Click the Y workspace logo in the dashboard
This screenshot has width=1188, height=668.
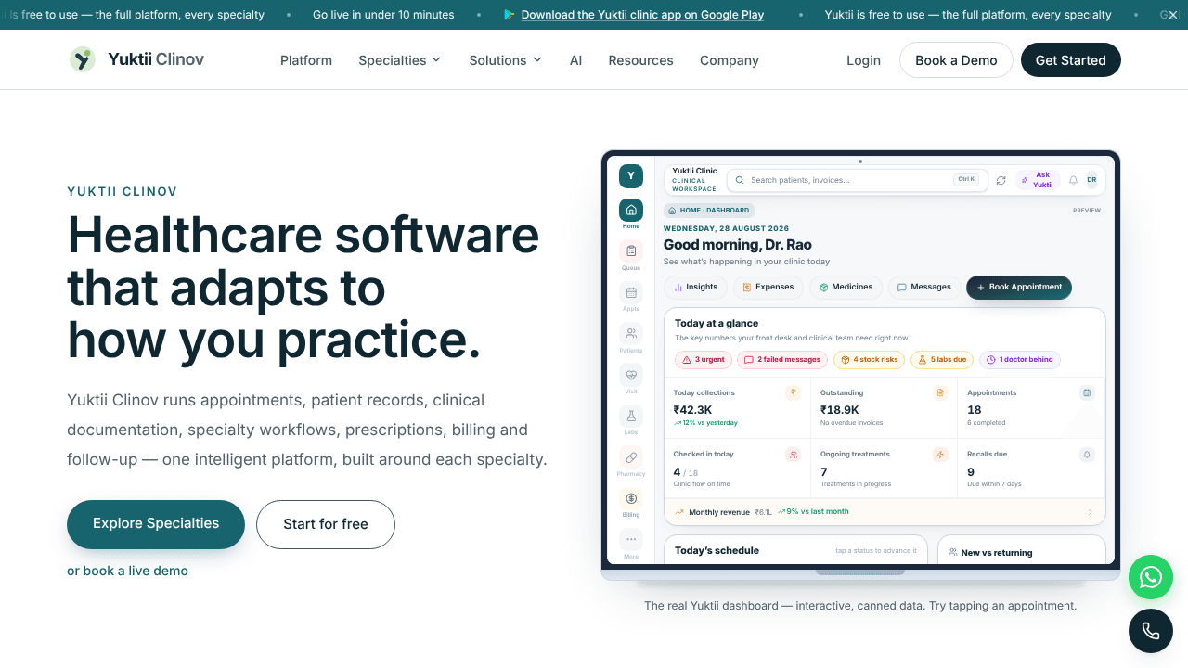point(631,175)
